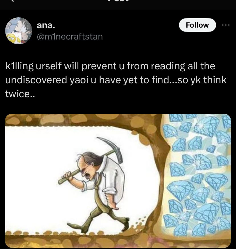Click the @m1necraftstan handle
This screenshot has width=236, height=249.
(70, 36)
